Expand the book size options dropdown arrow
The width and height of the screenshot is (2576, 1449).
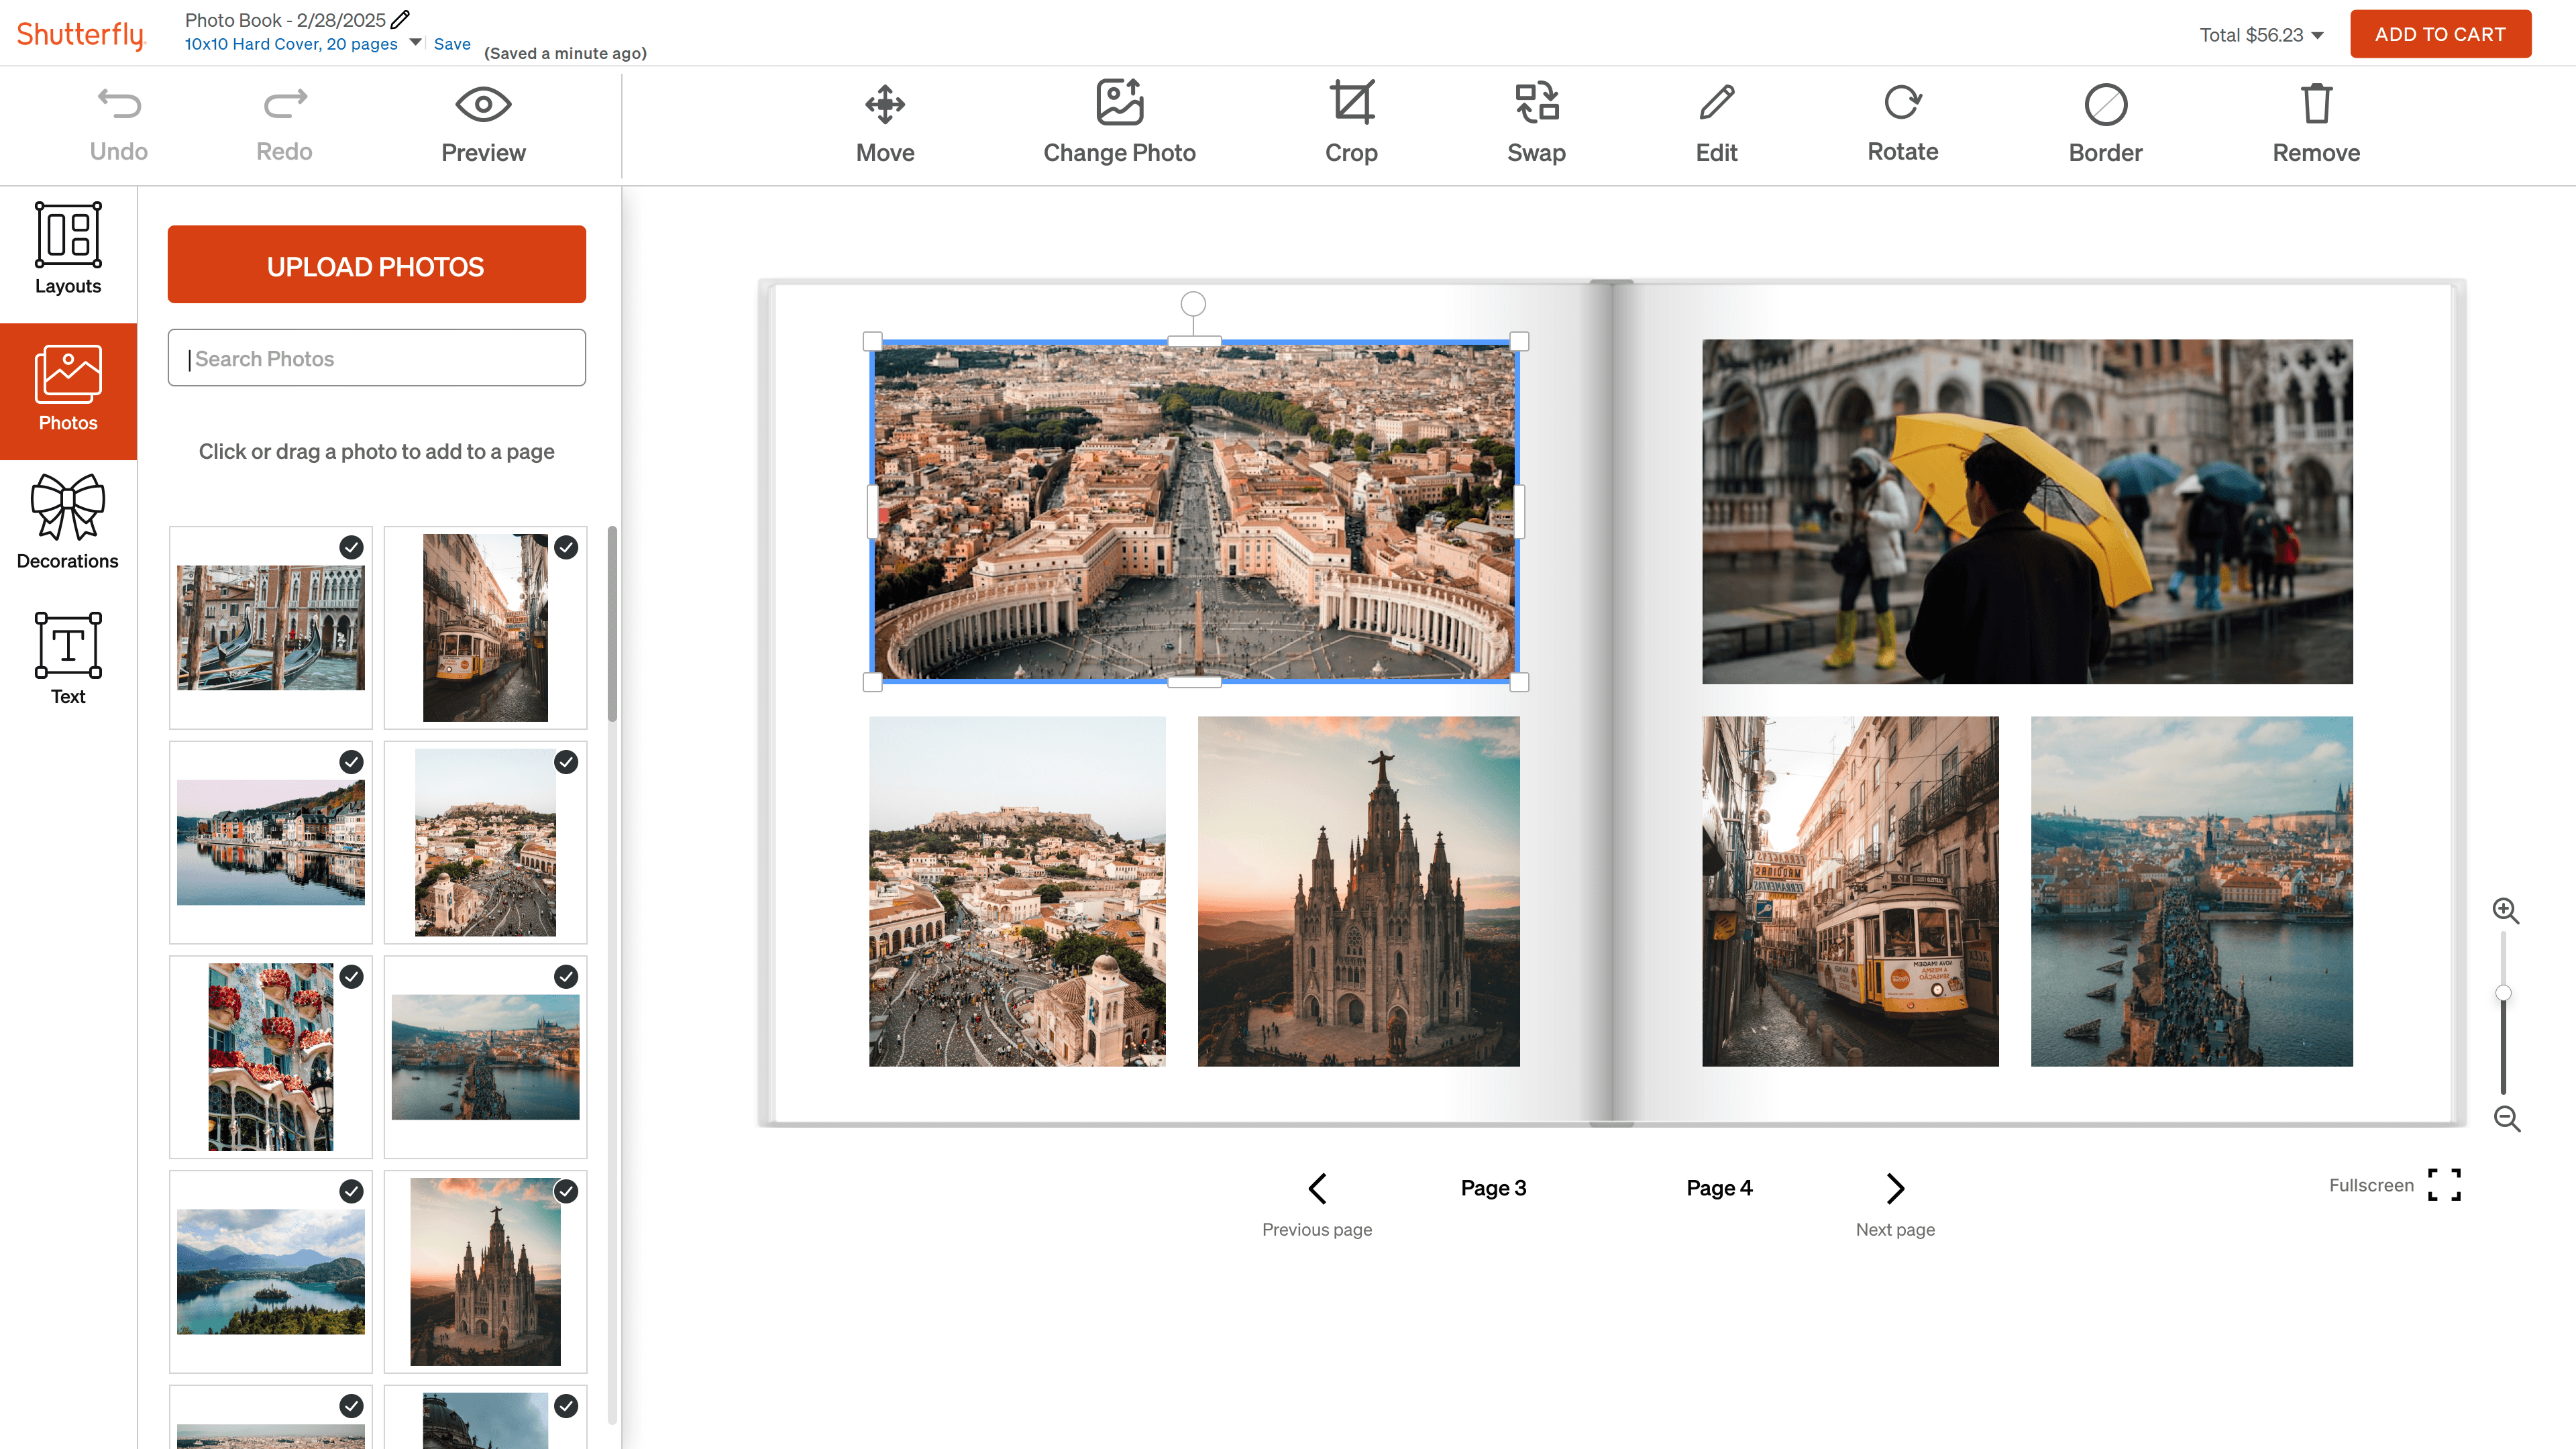pyautogui.click(x=415, y=43)
